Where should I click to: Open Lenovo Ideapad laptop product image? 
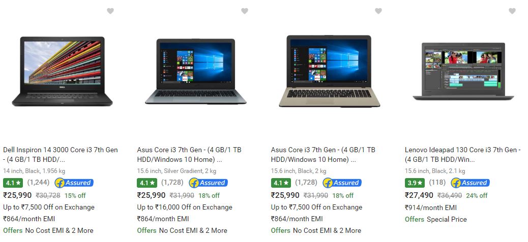(x=463, y=72)
